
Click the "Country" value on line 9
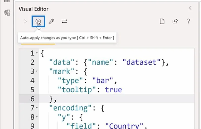[x=124, y=126]
